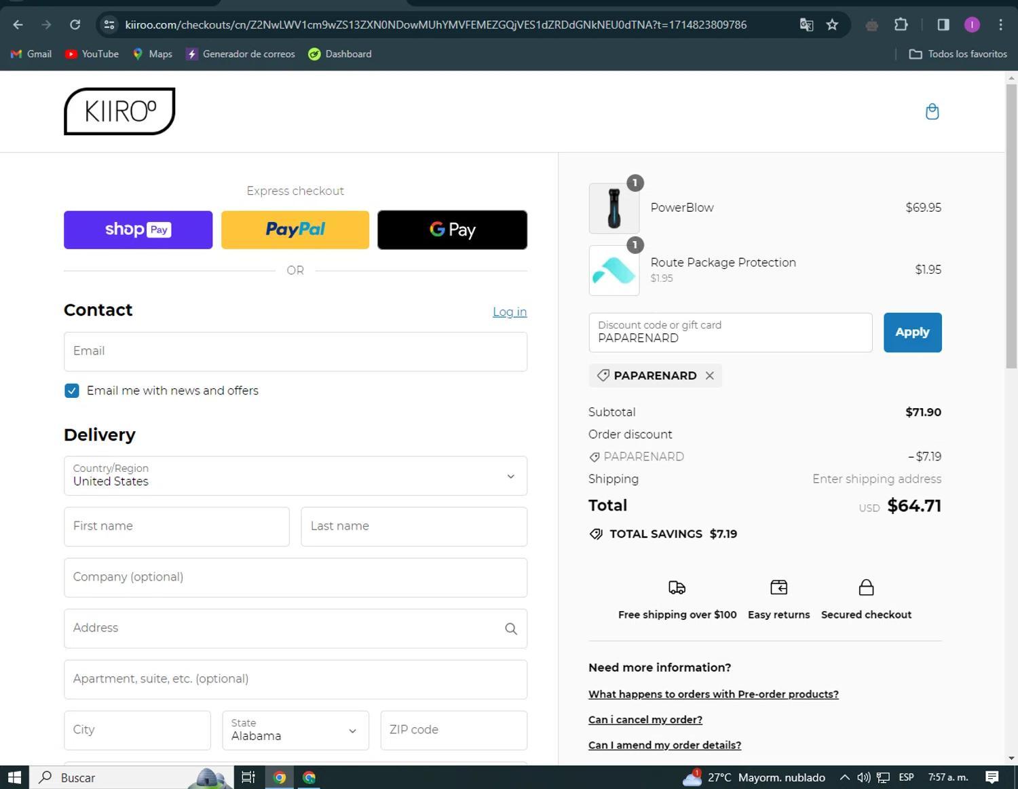Focus the ZIP code field
This screenshot has height=789, width=1018.
pos(453,731)
